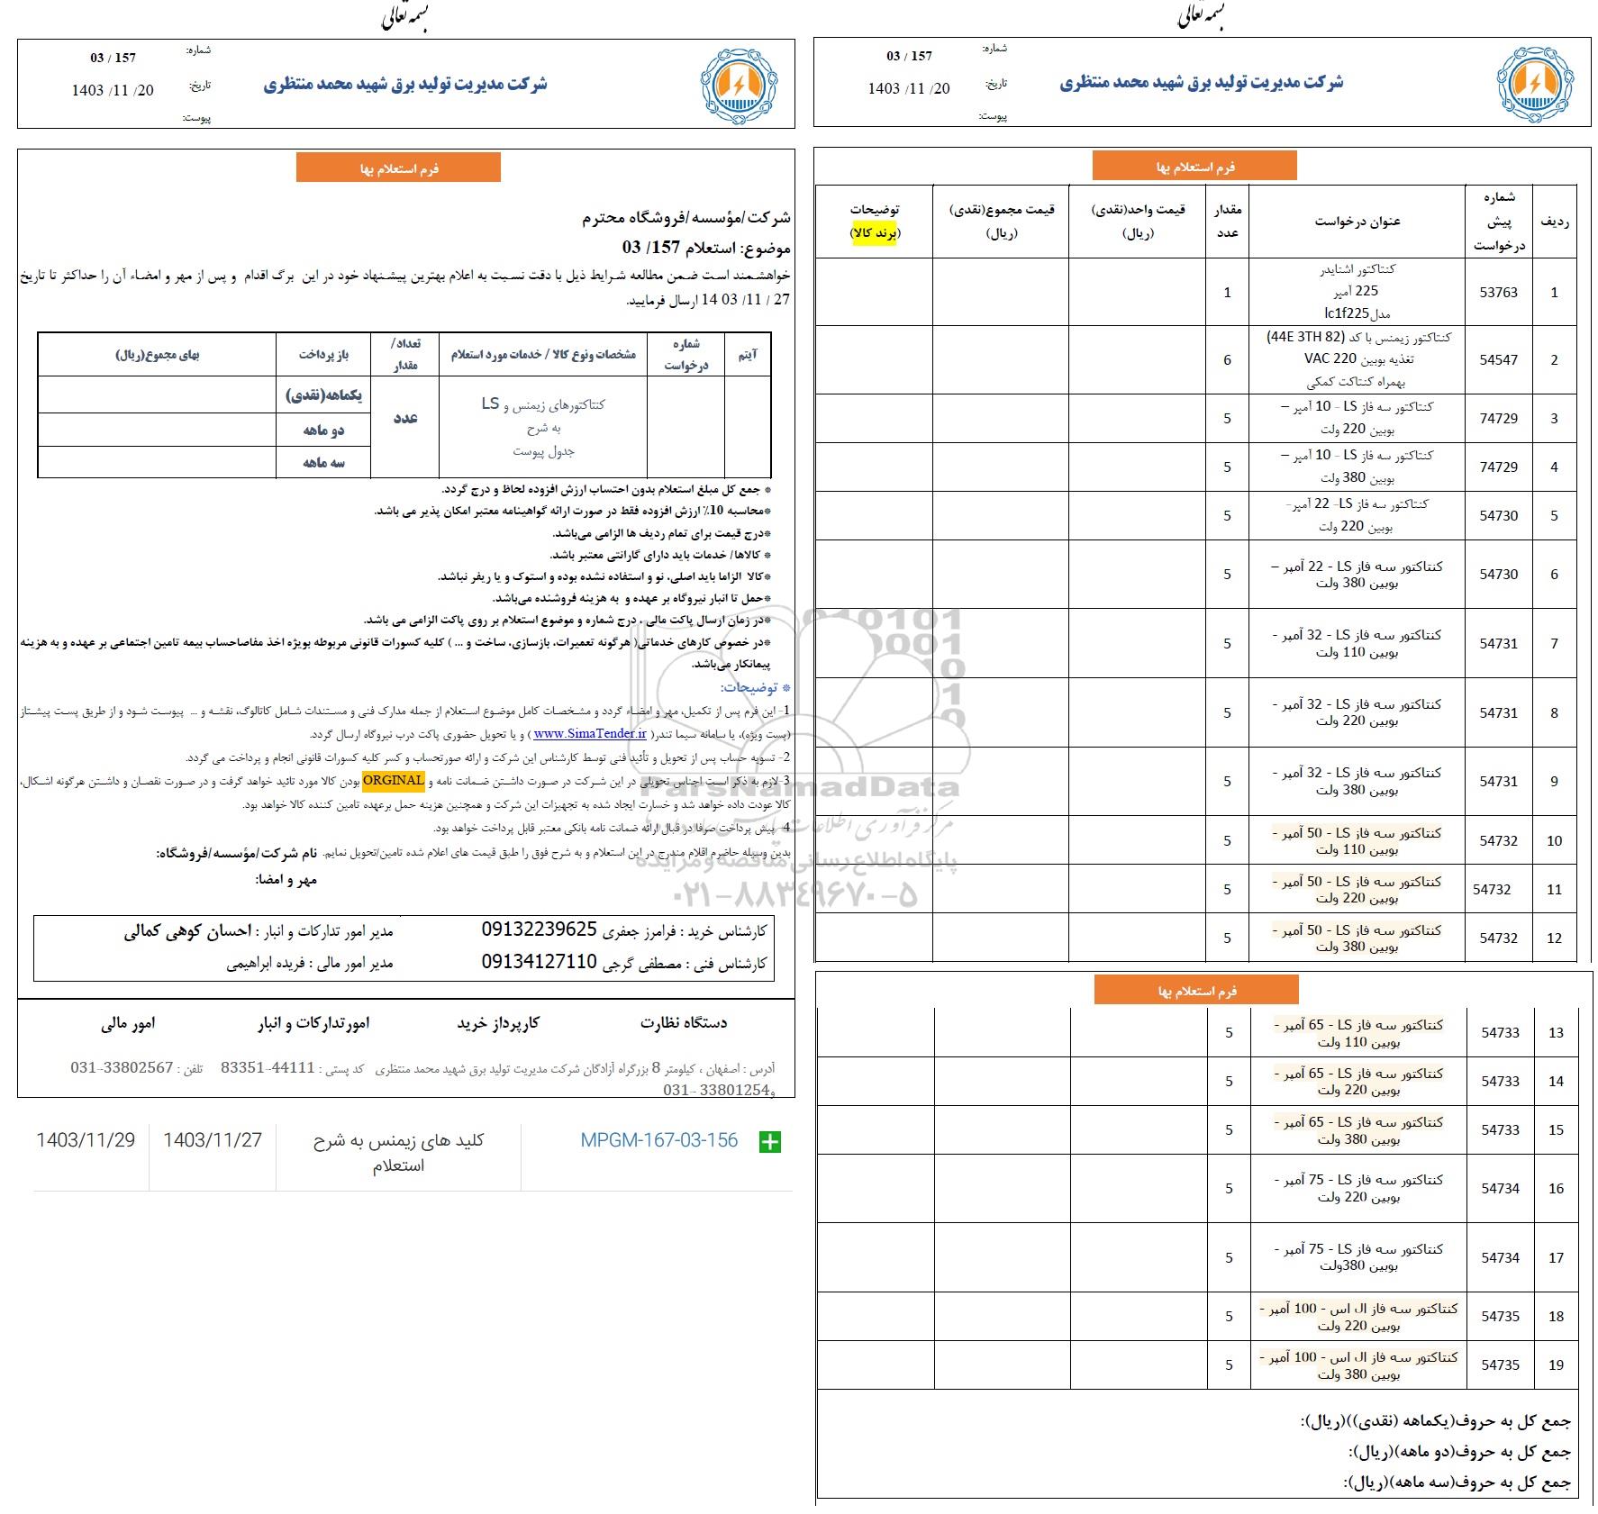The image size is (1598, 1514).
Task: Click the date 1403/11/29 in the tender row
Action: 86,1140
